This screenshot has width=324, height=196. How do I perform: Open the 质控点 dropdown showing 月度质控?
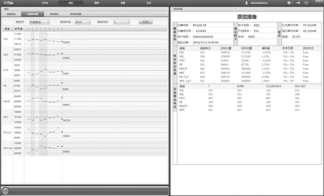39,22
